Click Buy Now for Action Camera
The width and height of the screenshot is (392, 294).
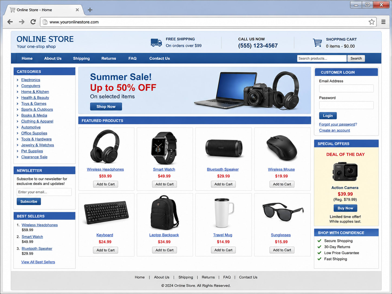coord(345,208)
